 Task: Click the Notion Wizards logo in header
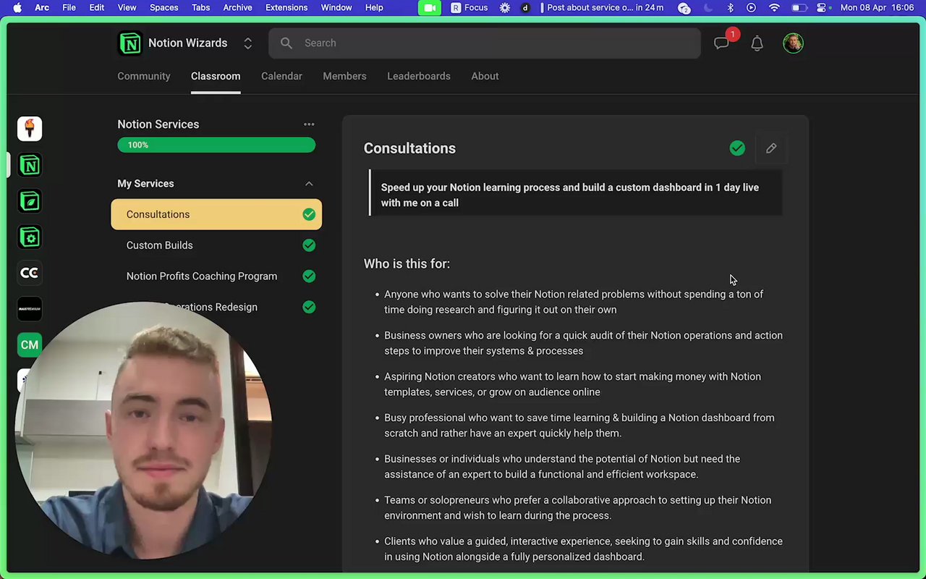[130, 43]
